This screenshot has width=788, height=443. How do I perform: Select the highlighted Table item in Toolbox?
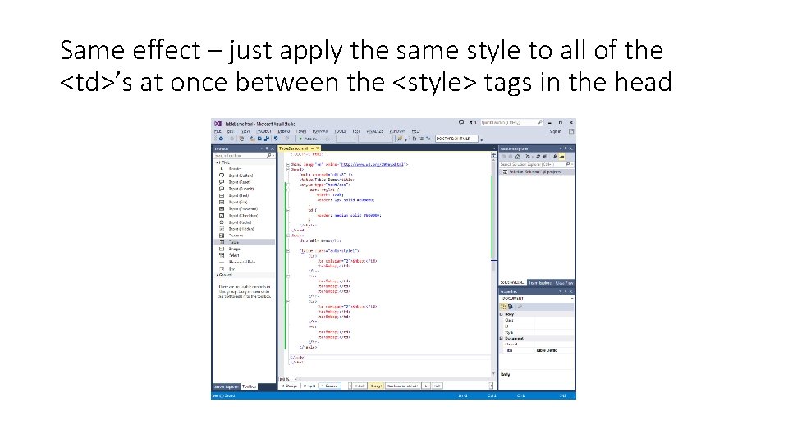(x=245, y=242)
